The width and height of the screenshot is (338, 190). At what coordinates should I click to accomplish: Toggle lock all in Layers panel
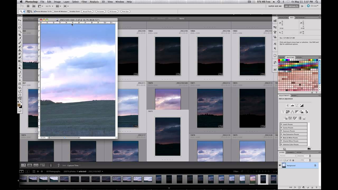(x=293, y=160)
